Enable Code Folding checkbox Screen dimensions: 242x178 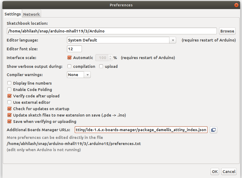9,89
